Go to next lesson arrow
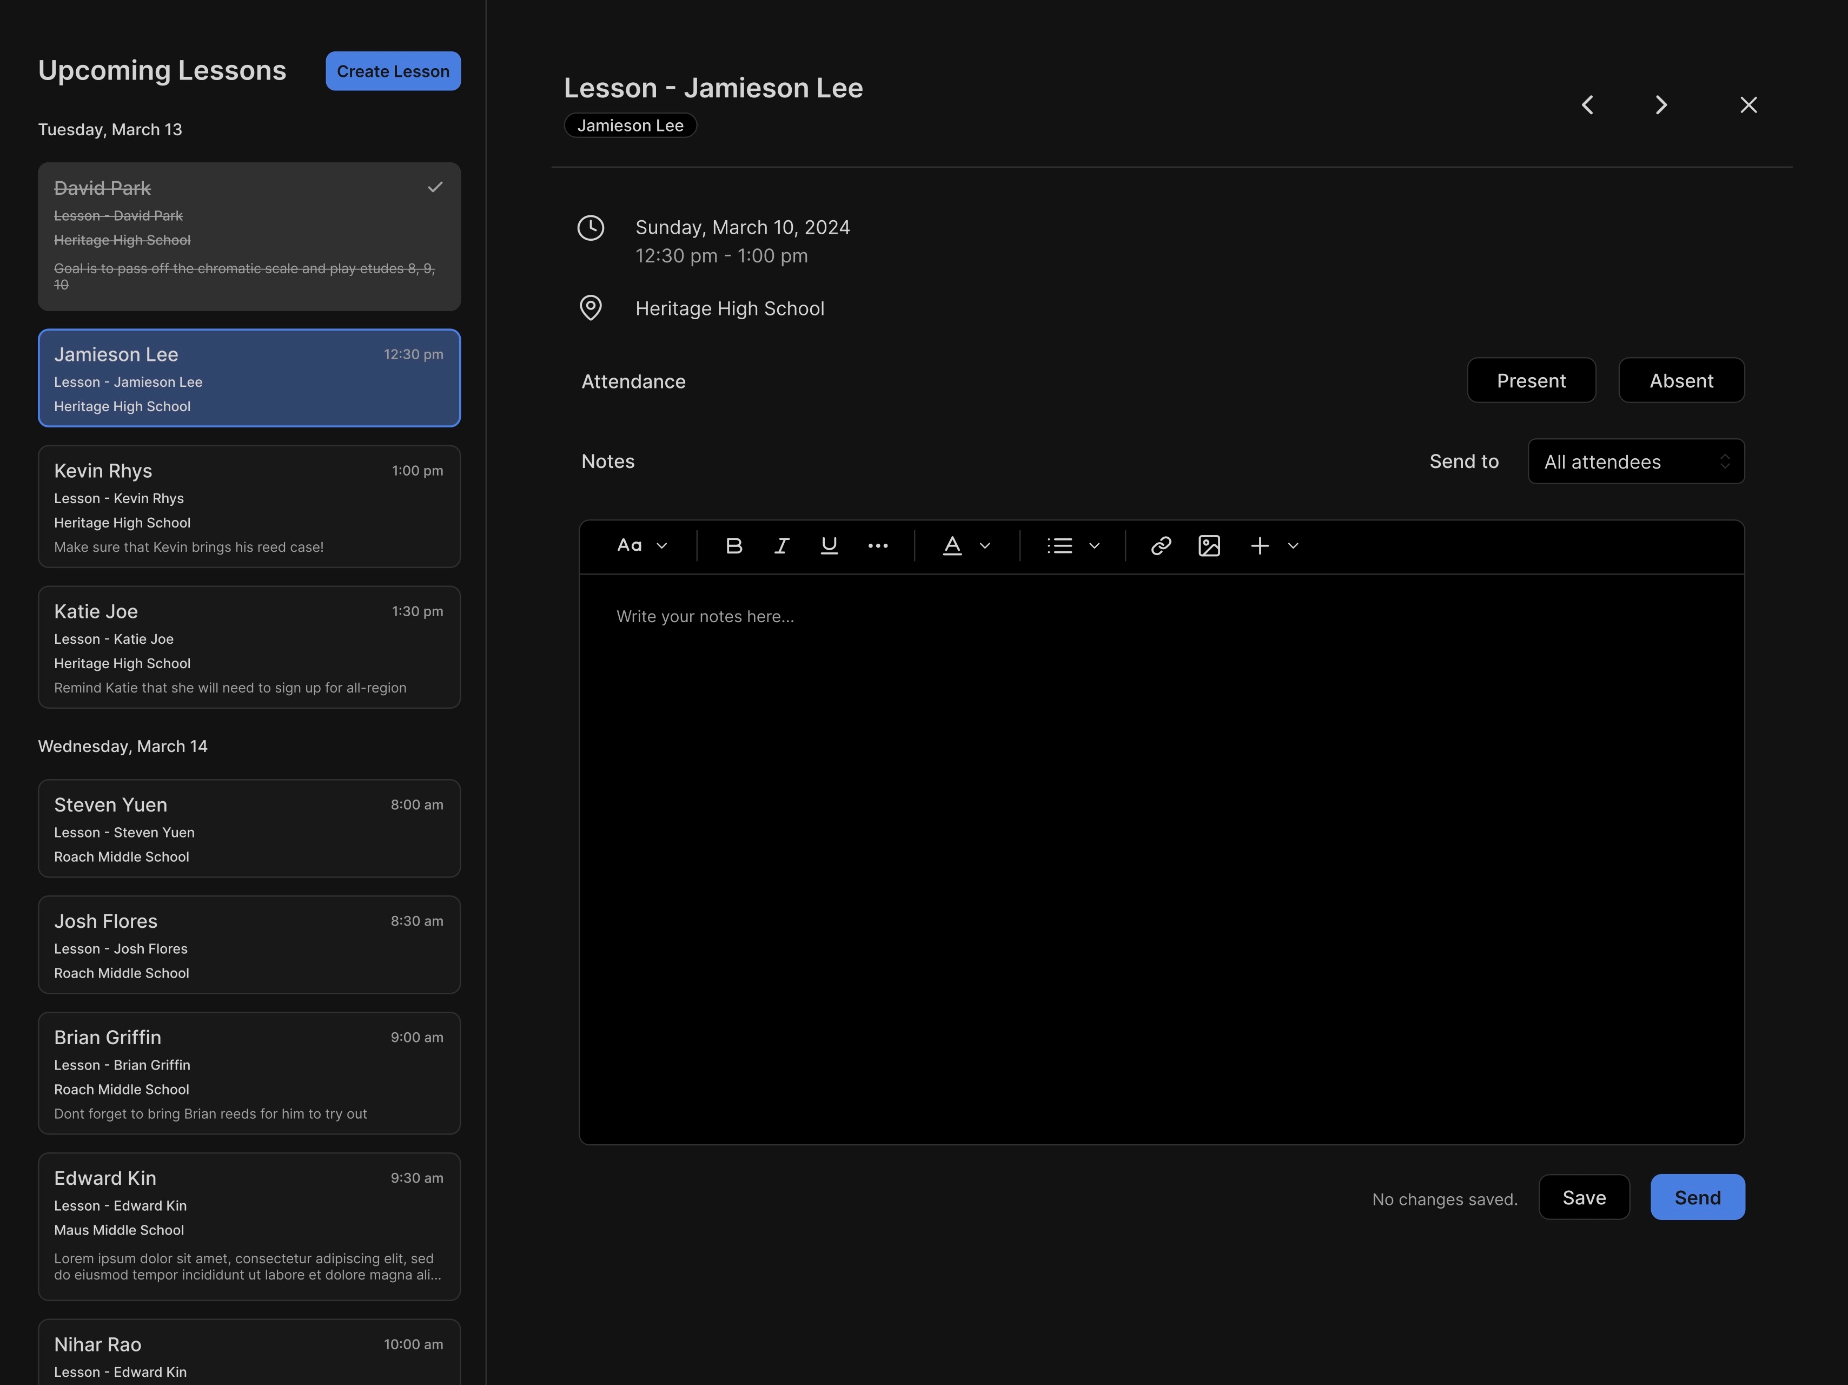The width and height of the screenshot is (1848, 1385). tap(1661, 104)
